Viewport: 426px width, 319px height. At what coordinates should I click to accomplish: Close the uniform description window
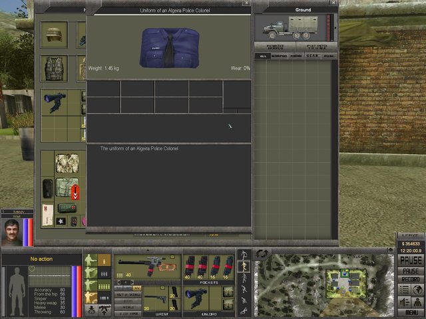coord(246,3)
